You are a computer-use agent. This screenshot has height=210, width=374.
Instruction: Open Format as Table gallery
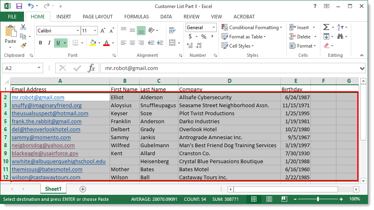tap(244, 36)
